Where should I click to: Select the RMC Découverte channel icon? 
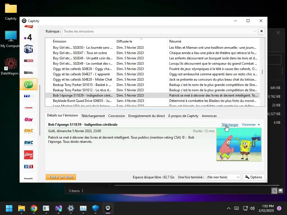click(x=28, y=143)
